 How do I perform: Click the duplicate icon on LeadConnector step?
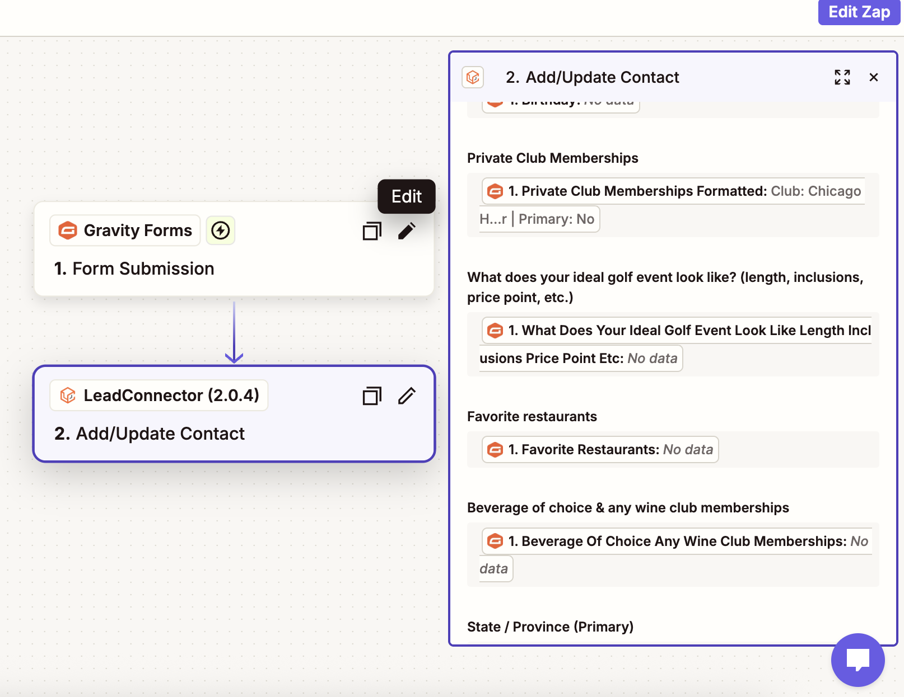click(372, 395)
